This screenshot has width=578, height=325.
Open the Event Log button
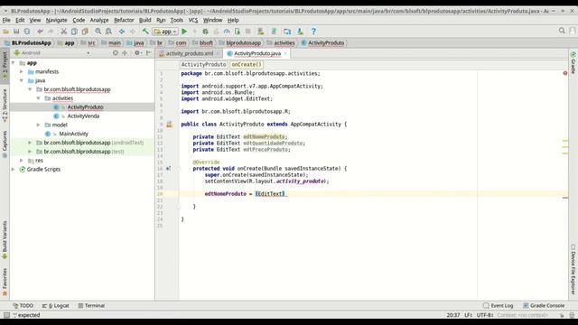(x=498, y=306)
